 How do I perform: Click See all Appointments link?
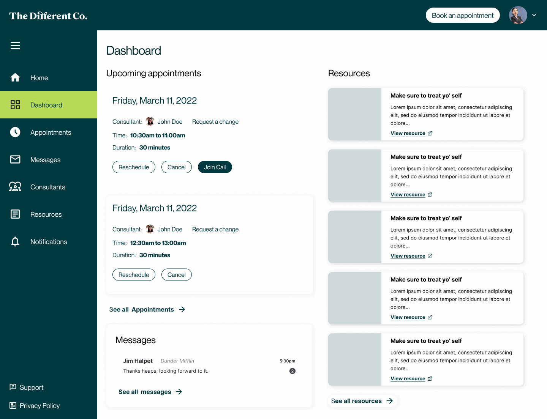click(147, 309)
